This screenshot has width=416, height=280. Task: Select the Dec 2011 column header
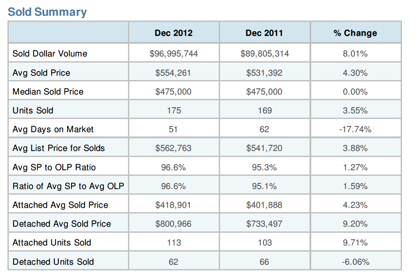pyautogui.click(x=264, y=33)
